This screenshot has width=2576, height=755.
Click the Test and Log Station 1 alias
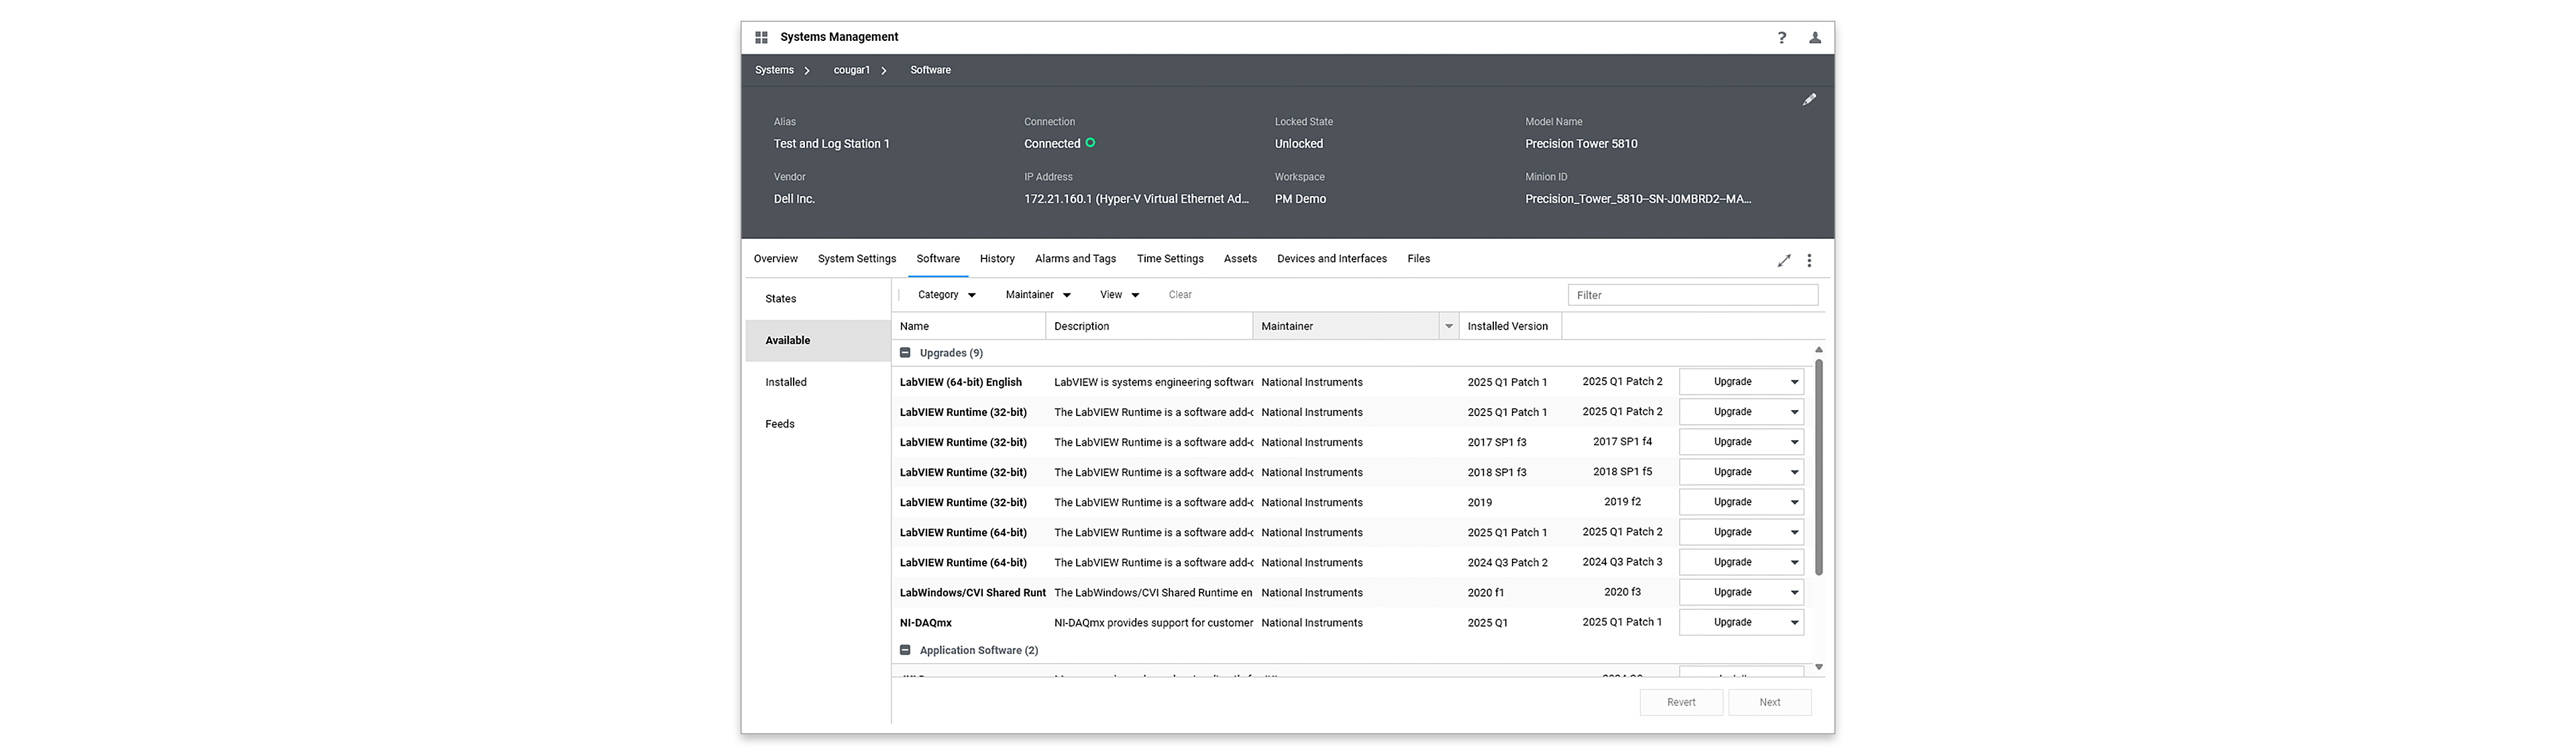pyautogui.click(x=831, y=144)
